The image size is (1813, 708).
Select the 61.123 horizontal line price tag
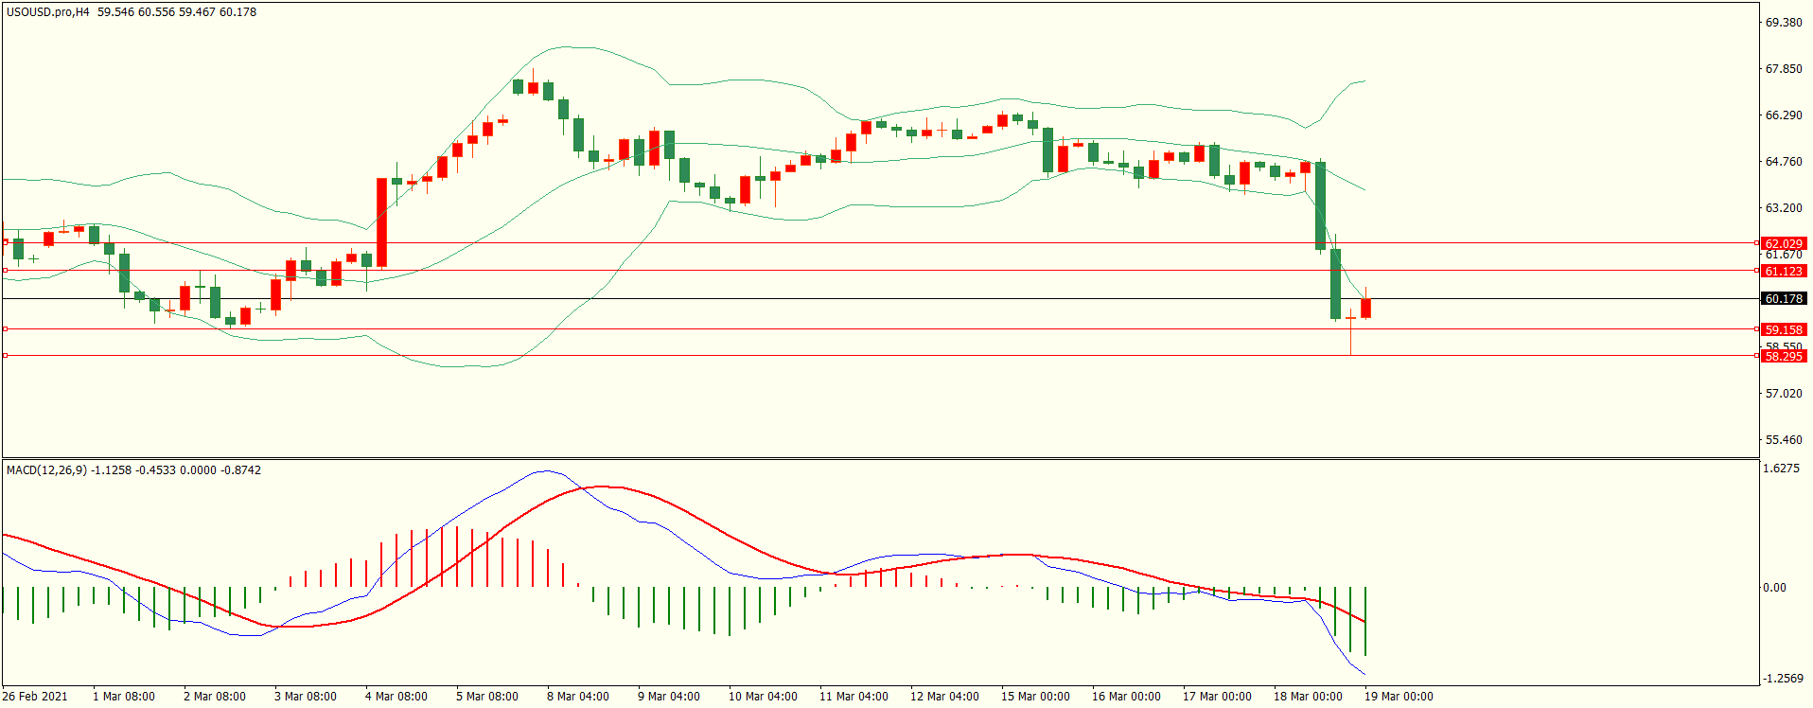[1784, 271]
